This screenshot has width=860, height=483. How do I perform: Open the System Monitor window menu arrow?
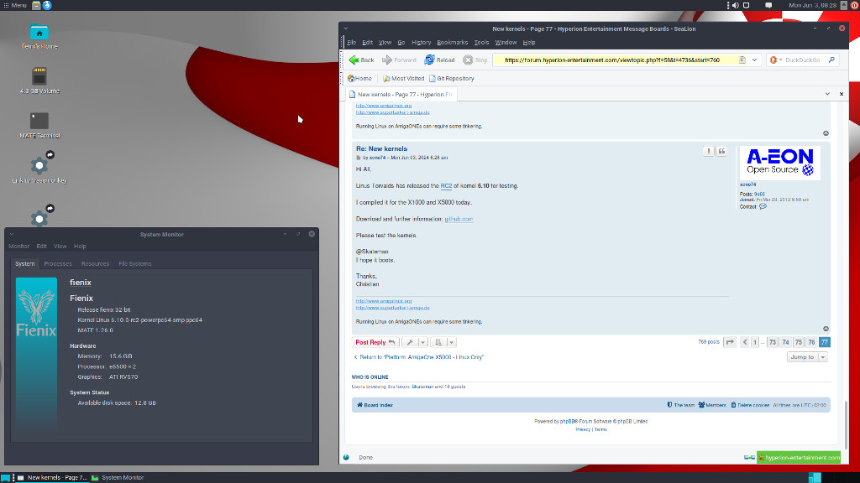click(12, 235)
